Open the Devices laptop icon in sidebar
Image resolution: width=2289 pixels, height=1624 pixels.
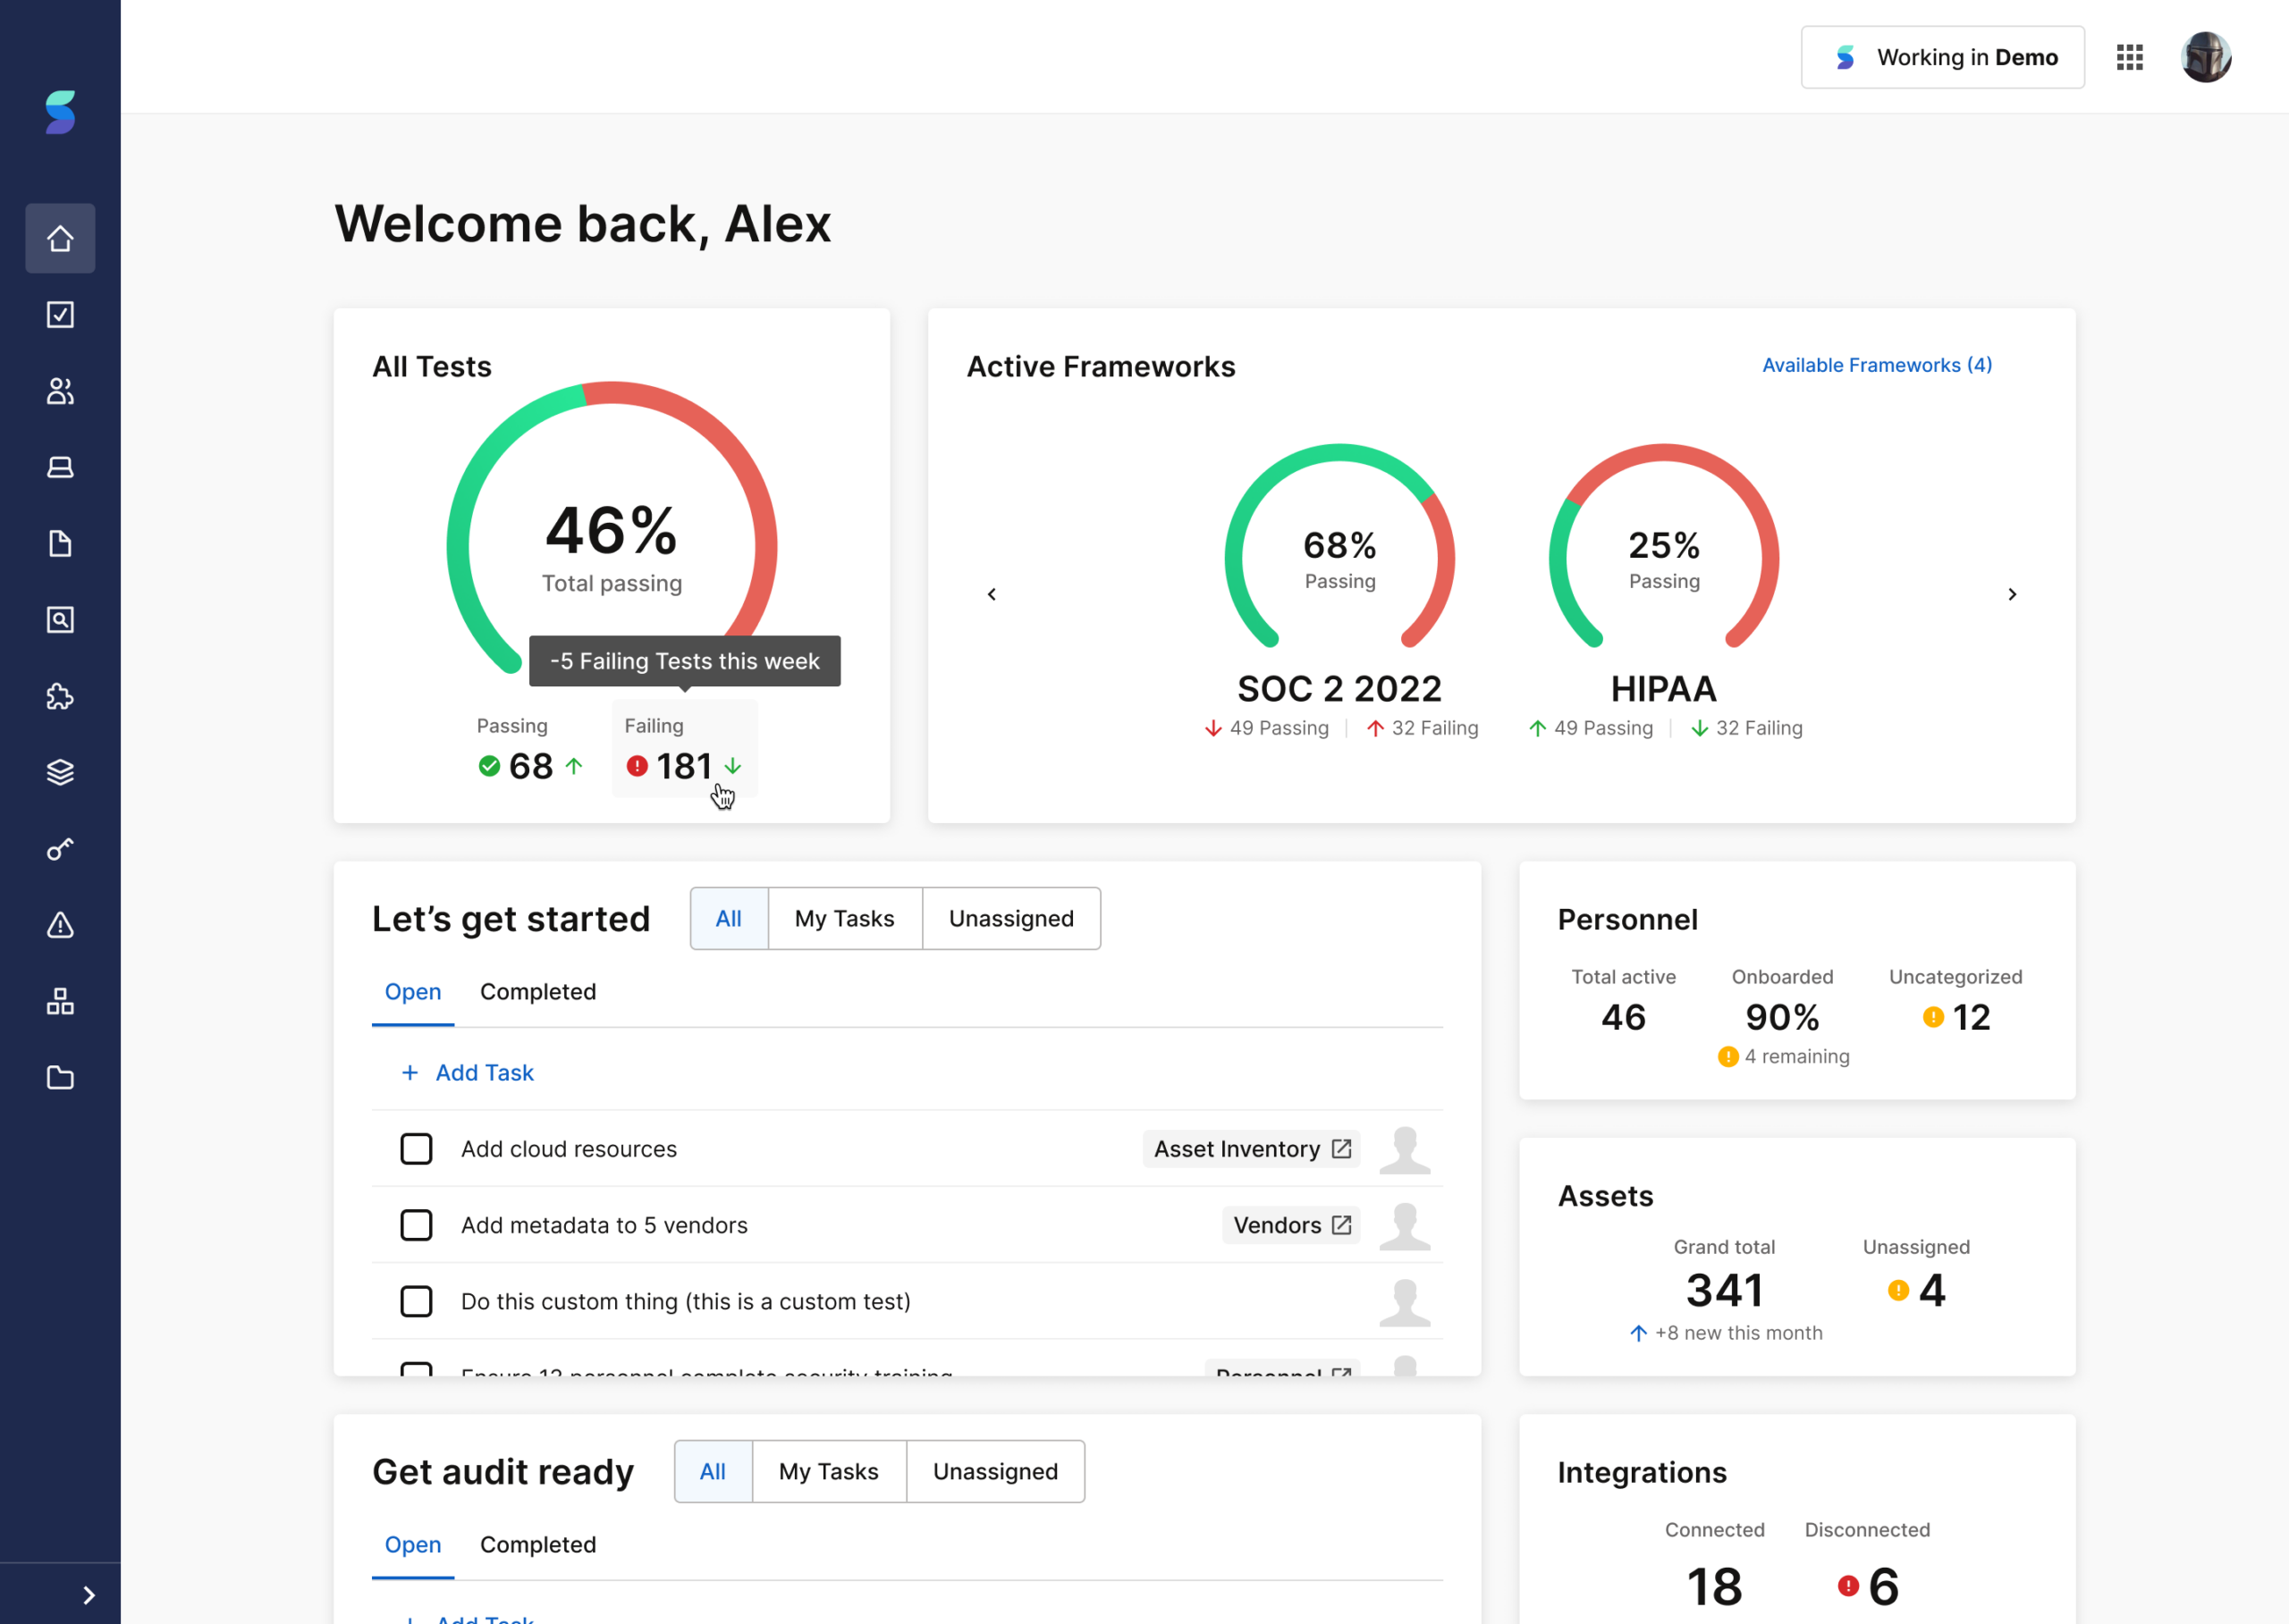click(60, 466)
